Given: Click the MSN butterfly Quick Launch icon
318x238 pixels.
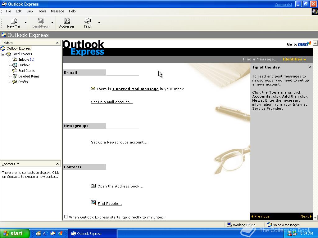Looking at the screenshot, I should click(60, 233).
